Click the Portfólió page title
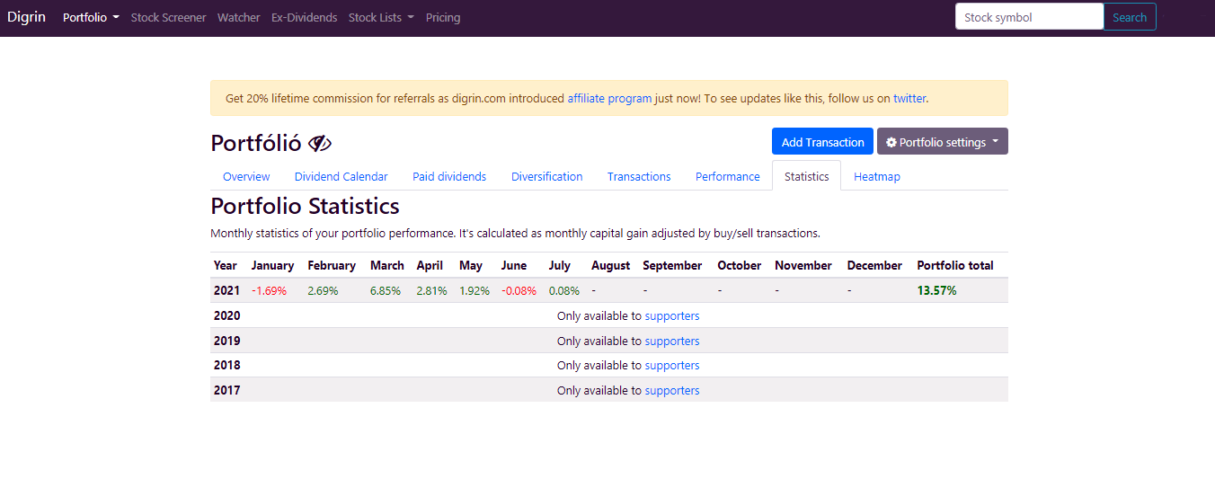Image resolution: width=1215 pixels, height=479 pixels. tap(256, 143)
